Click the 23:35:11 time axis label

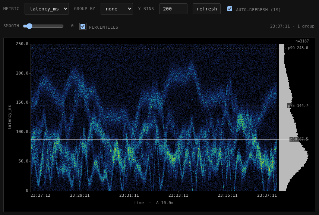[227, 195]
